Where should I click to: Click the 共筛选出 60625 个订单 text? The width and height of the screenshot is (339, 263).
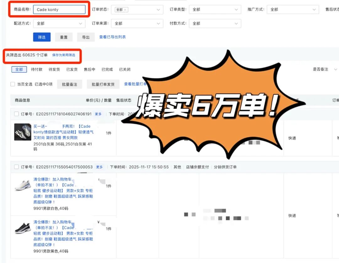[x=27, y=55]
